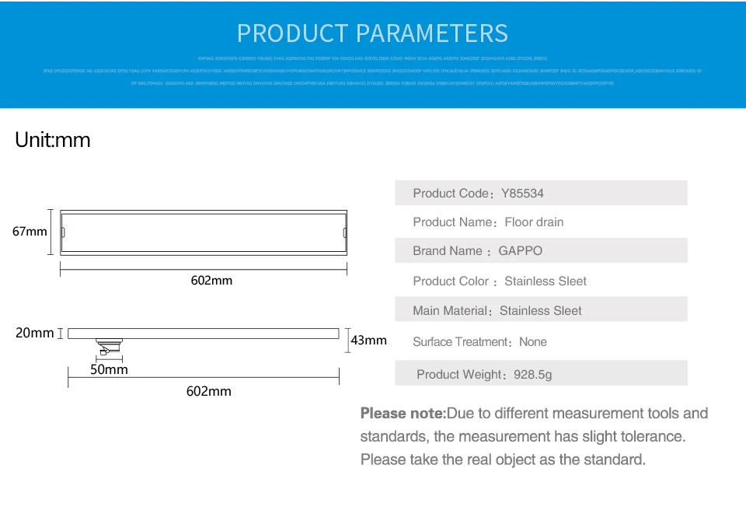Screen dimensions: 746x531
Task: Click the bold Please note text
Action: click(403, 413)
